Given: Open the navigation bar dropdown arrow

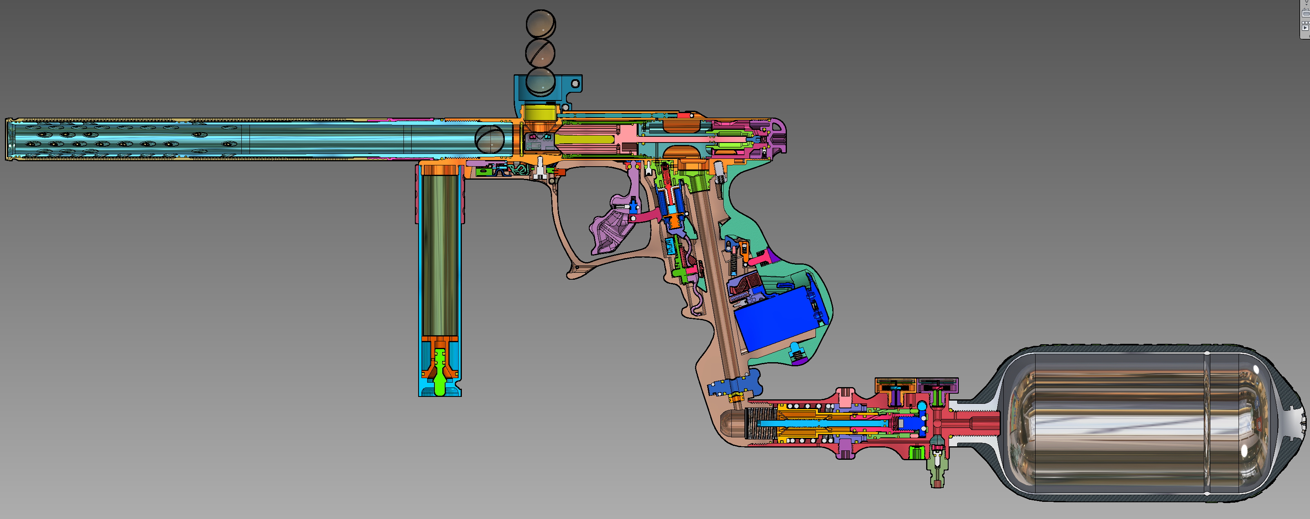Looking at the screenshot, I should (1306, 4).
